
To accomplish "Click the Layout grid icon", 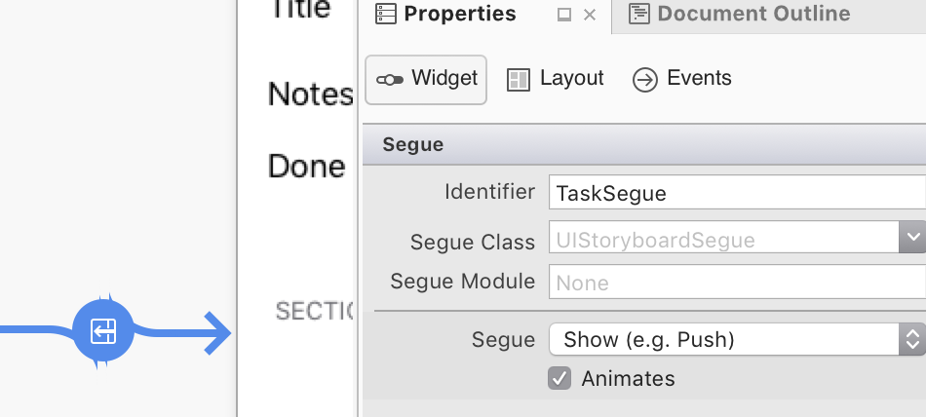I will [x=519, y=79].
